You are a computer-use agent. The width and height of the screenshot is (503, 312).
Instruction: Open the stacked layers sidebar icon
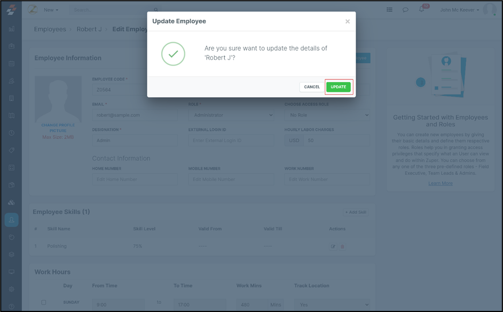tap(12, 254)
